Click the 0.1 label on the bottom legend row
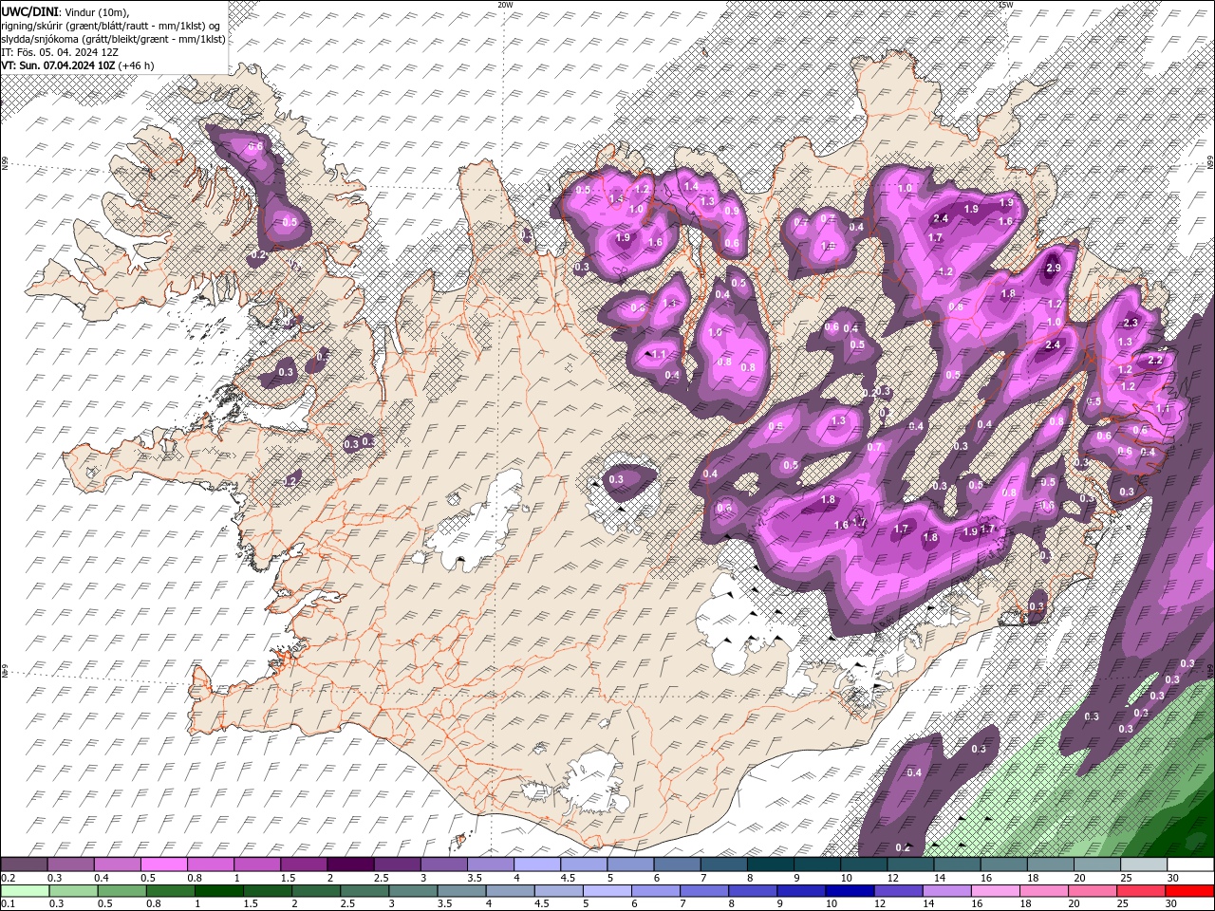The image size is (1215, 911). (x=8, y=903)
